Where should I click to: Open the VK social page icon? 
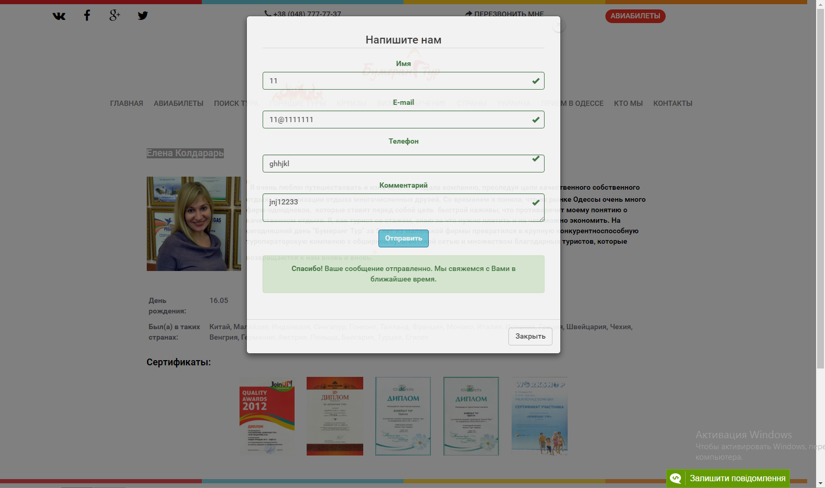59,16
